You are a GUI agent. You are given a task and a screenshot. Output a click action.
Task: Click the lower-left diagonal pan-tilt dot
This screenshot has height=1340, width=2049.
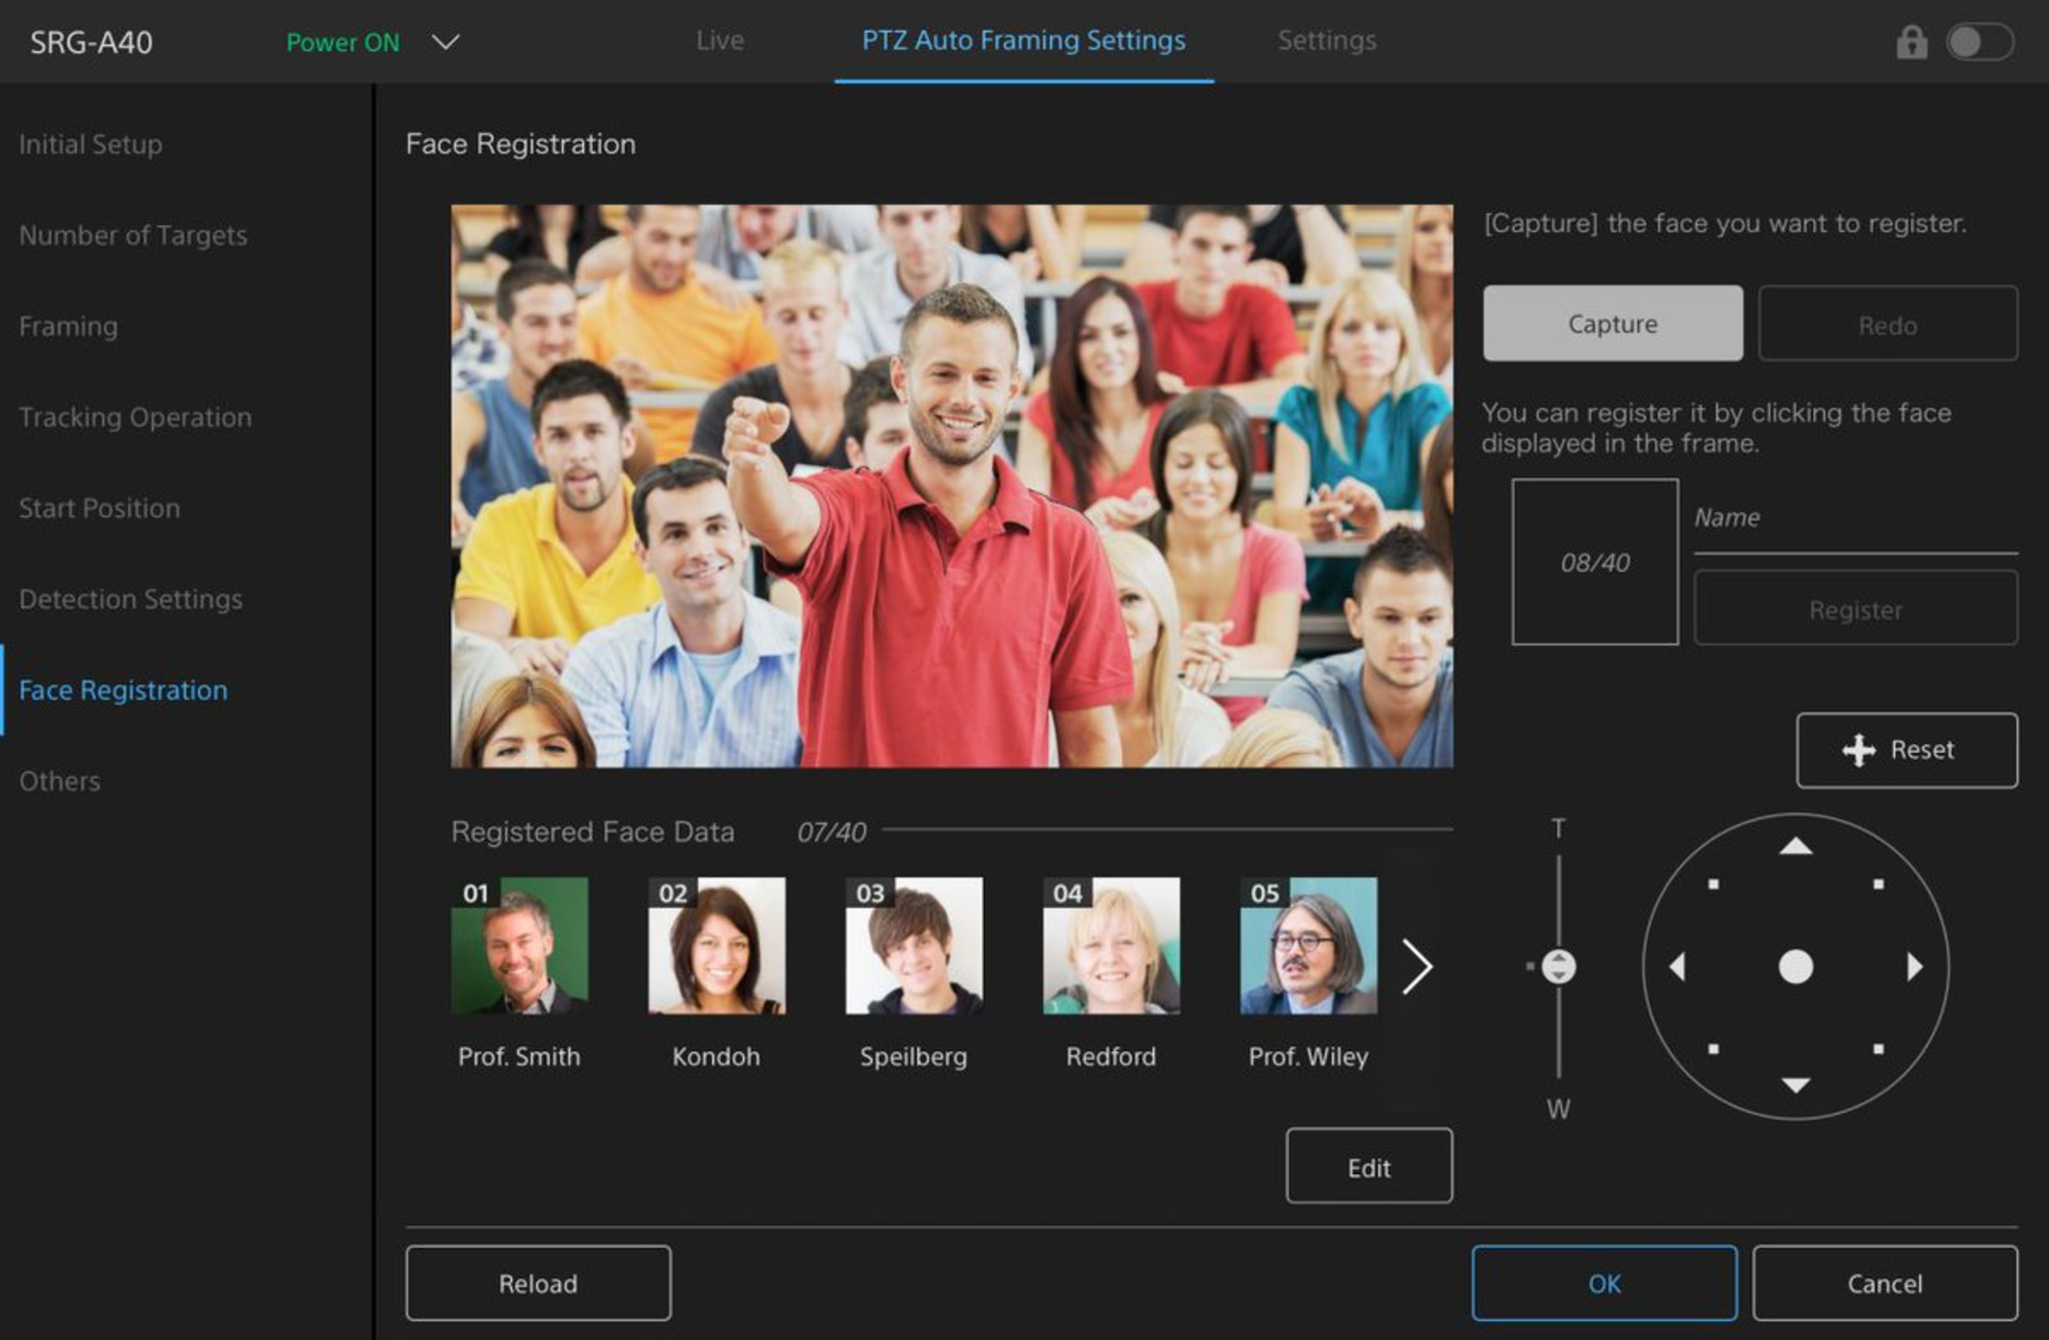click(x=1713, y=1049)
